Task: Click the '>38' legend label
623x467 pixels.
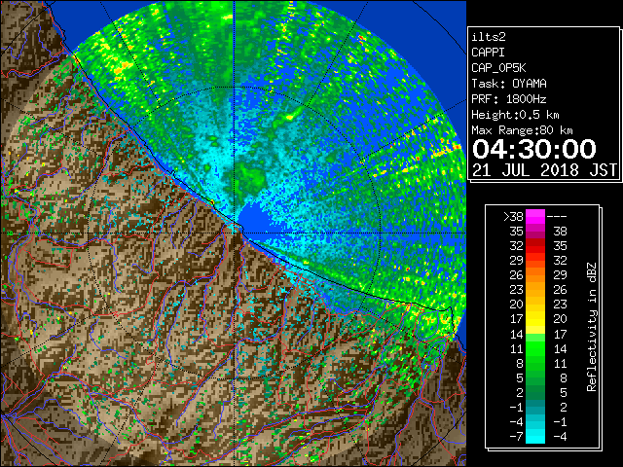Action: click(513, 217)
